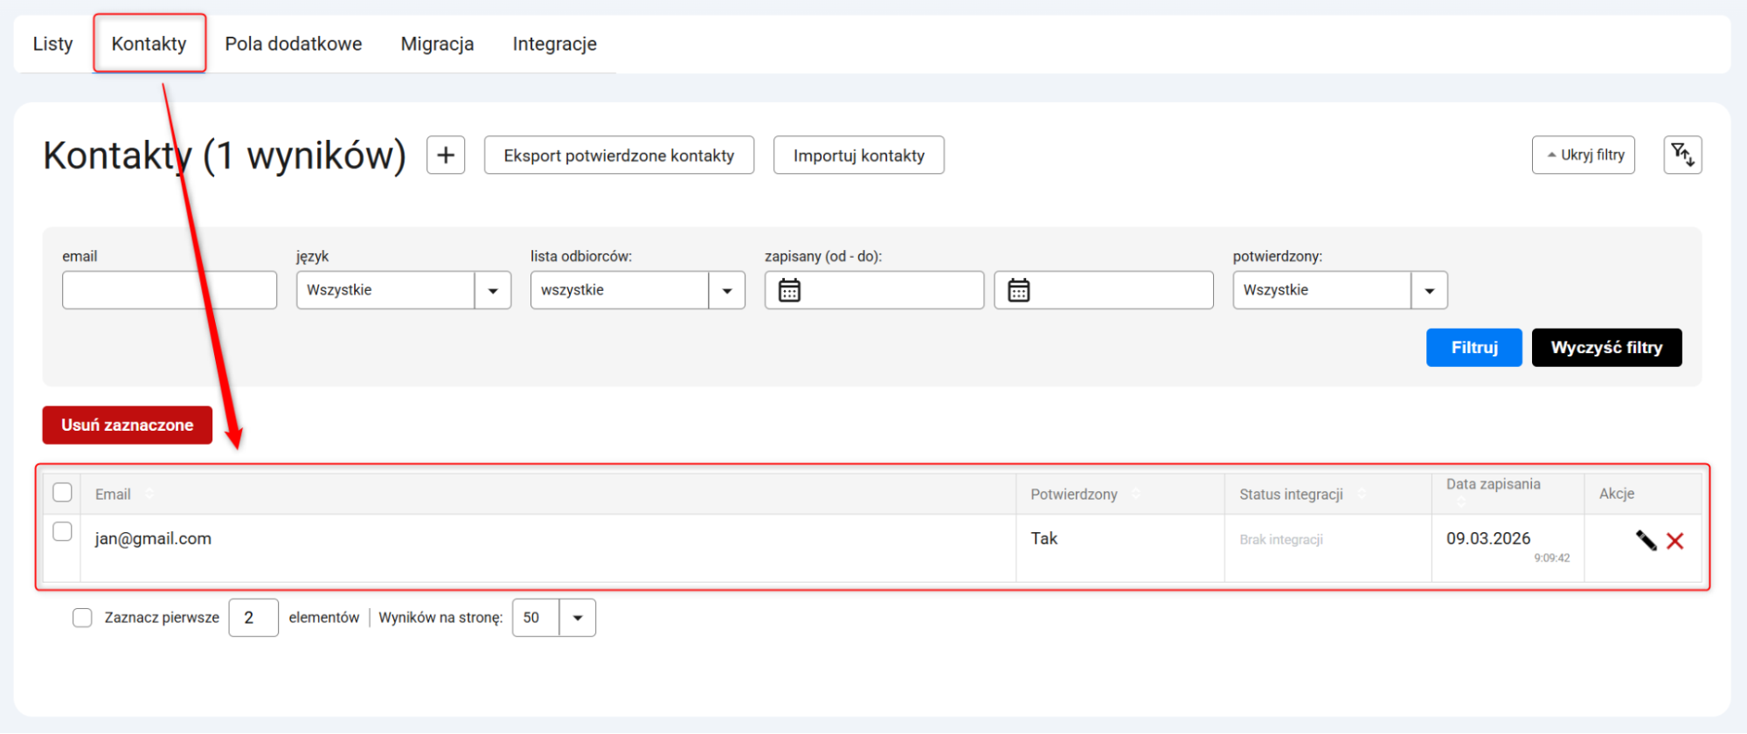Open the Pola dodatkowe tab

pyautogui.click(x=294, y=44)
